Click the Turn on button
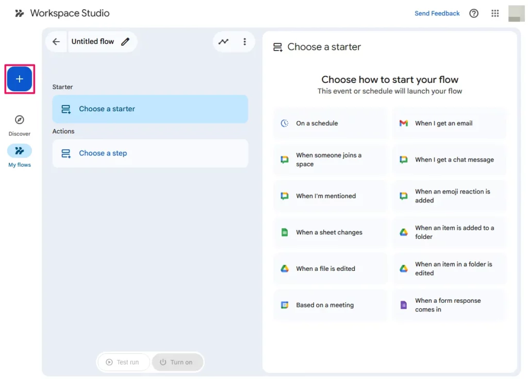This screenshot has width=528, height=379. pos(177,362)
